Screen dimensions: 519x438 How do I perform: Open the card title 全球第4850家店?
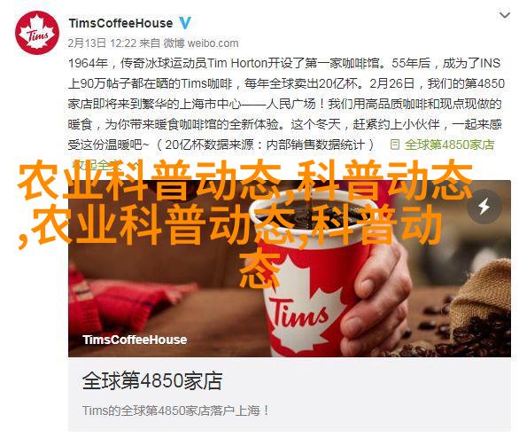[x=152, y=380]
